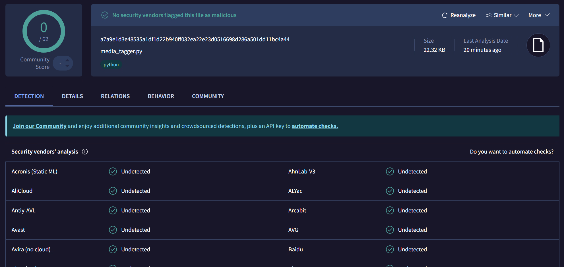Open the Community tab

[208, 96]
